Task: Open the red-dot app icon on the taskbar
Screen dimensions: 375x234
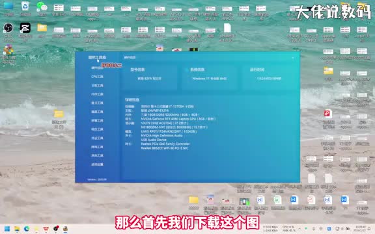Action: [x=56, y=229]
